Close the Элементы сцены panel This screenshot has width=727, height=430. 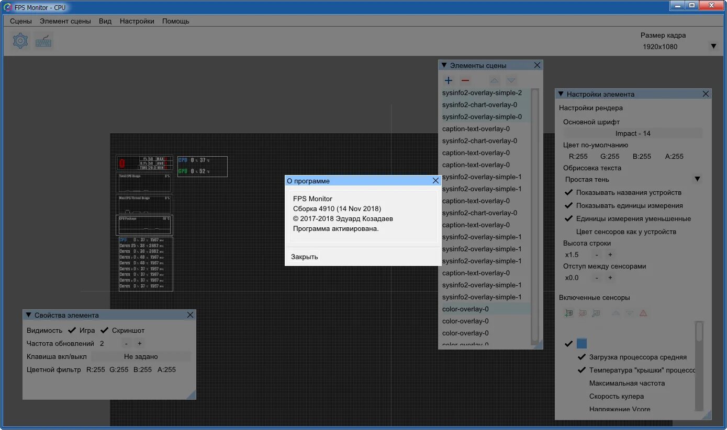click(537, 65)
